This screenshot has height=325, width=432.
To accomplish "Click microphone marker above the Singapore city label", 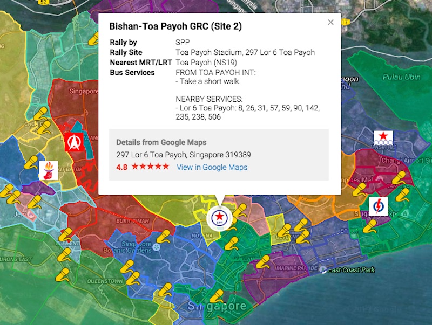I will click(216, 297).
